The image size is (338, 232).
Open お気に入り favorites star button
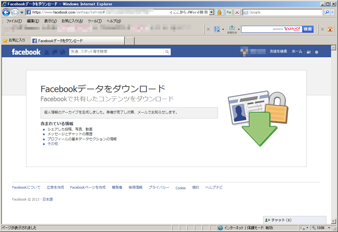click(x=14, y=40)
